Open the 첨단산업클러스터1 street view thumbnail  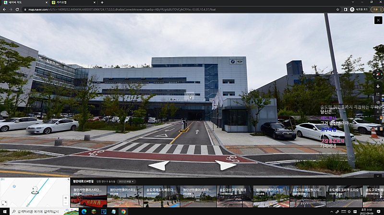coord(125,196)
